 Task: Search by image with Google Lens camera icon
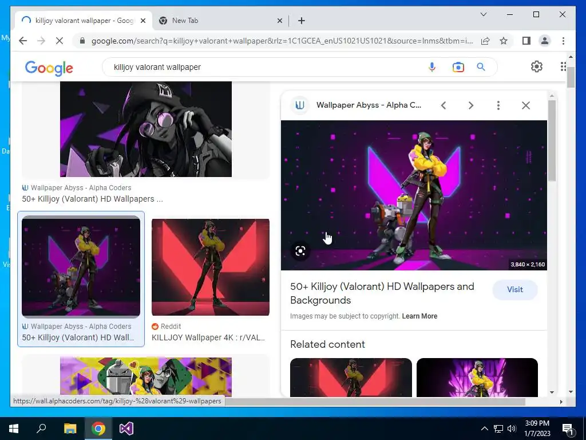click(x=458, y=67)
